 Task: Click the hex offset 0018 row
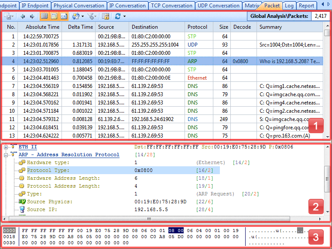[x=9, y=236]
